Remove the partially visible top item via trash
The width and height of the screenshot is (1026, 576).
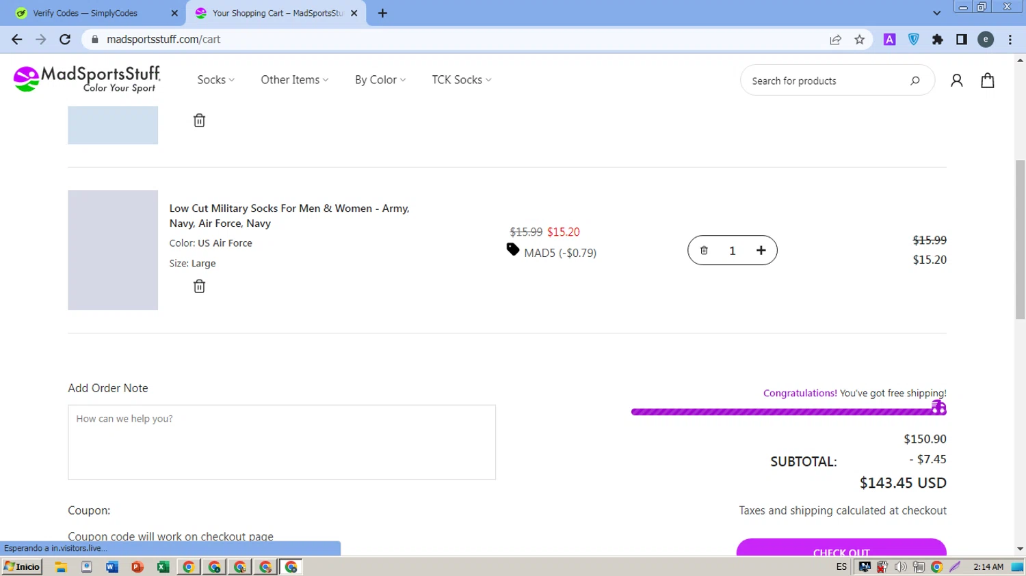199,120
